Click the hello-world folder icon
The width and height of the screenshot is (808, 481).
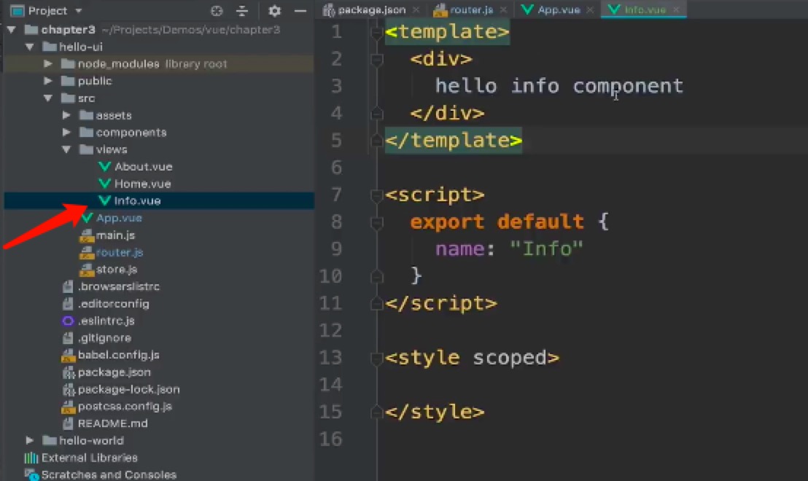[x=50, y=440]
